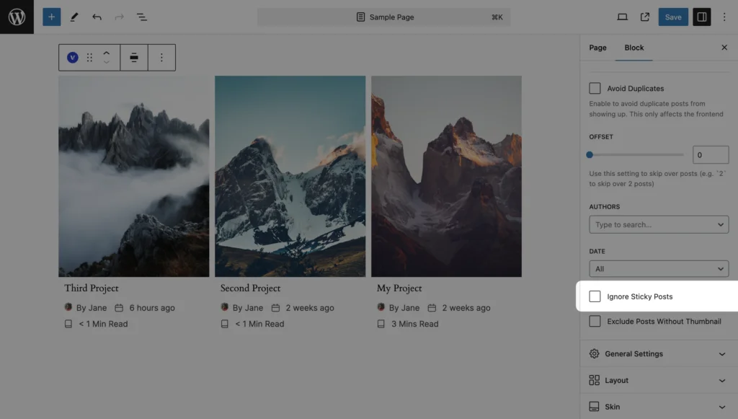The width and height of the screenshot is (738, 419).
Task: Check Exclude Posts Without Thumbnail
Action: [x=595, y=321]
